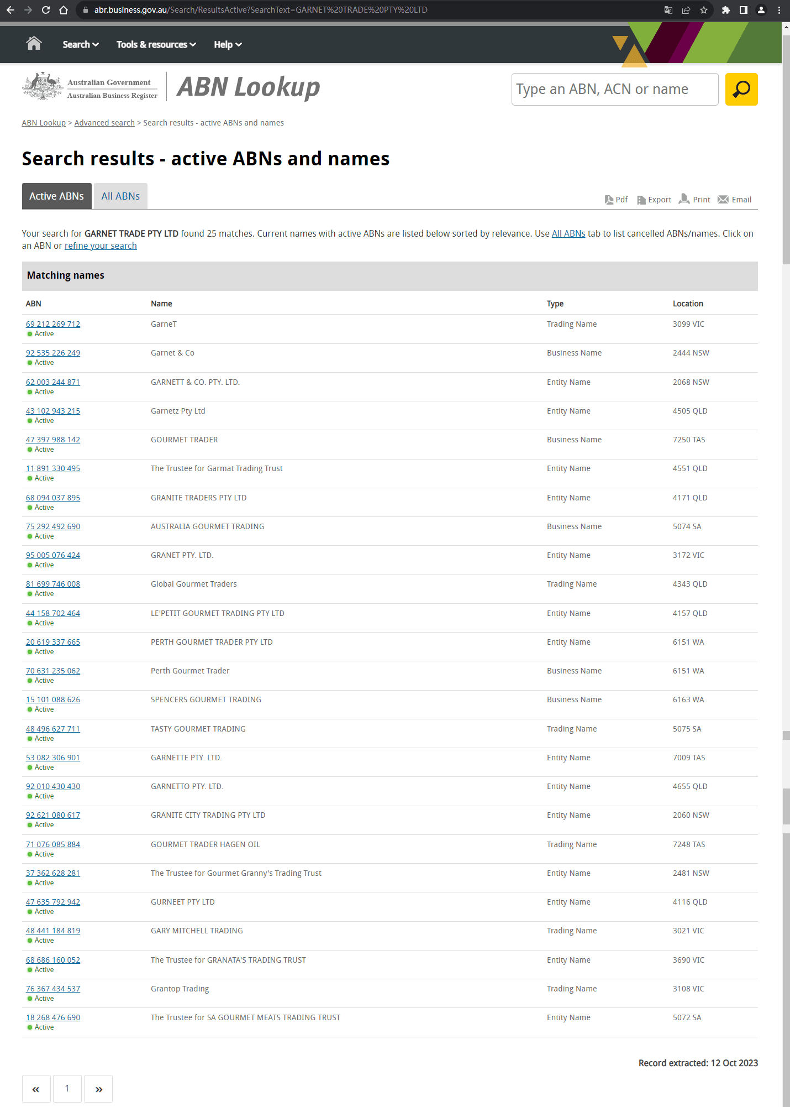Screen dimensions: 790x1107
Task: Follow the All ABNs link in the description
Action: (568, 233)
